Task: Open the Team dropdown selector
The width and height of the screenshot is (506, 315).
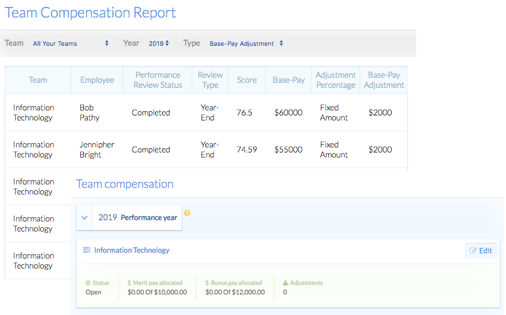Action: pyautogui.click(x=70, y=44)
